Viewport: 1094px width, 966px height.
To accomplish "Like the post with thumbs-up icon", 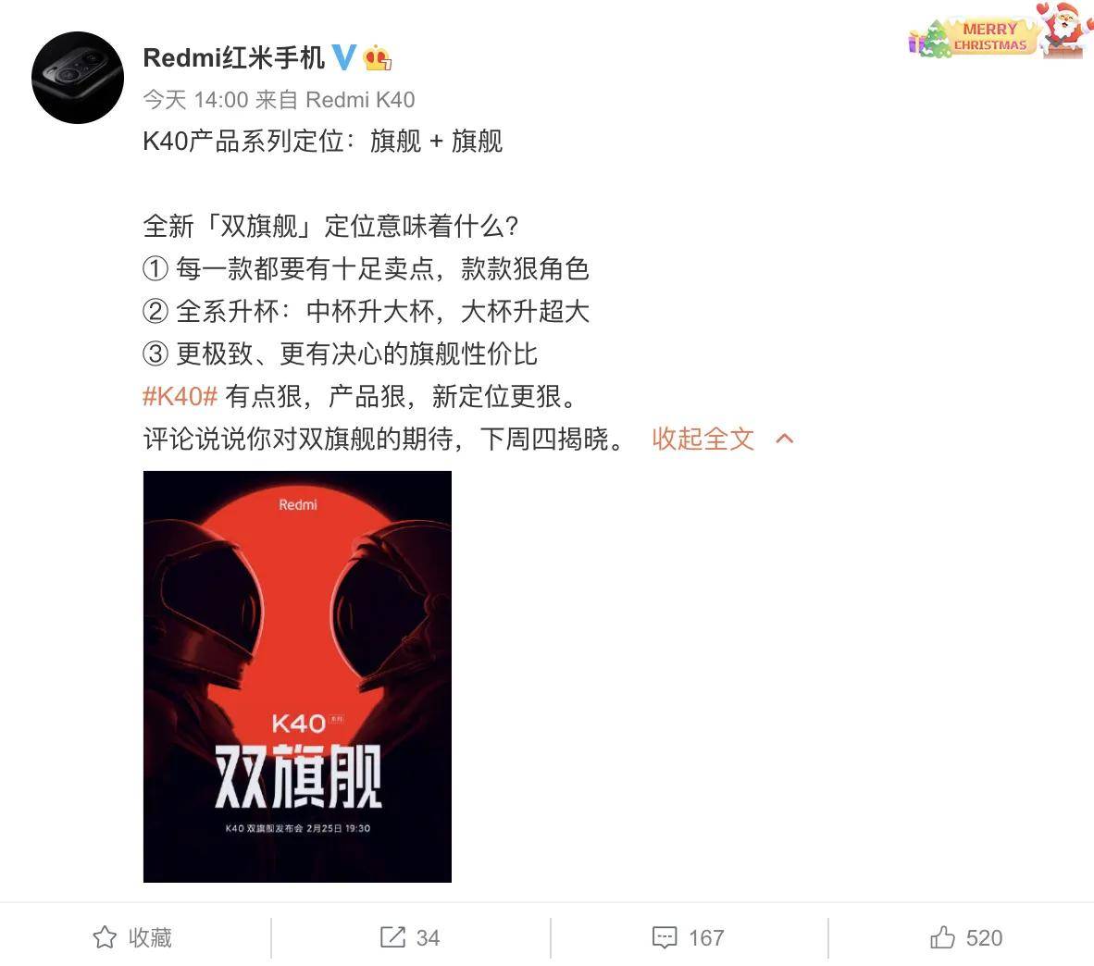I will (x=942, y=936).
